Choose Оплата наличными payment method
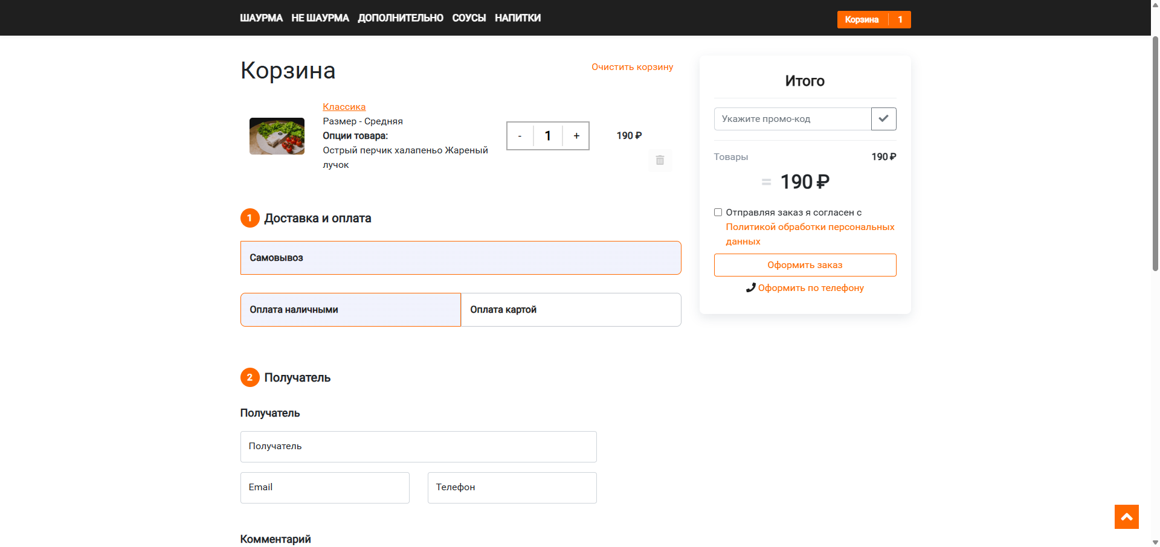 pyautogui.click(x=350, y=310)
